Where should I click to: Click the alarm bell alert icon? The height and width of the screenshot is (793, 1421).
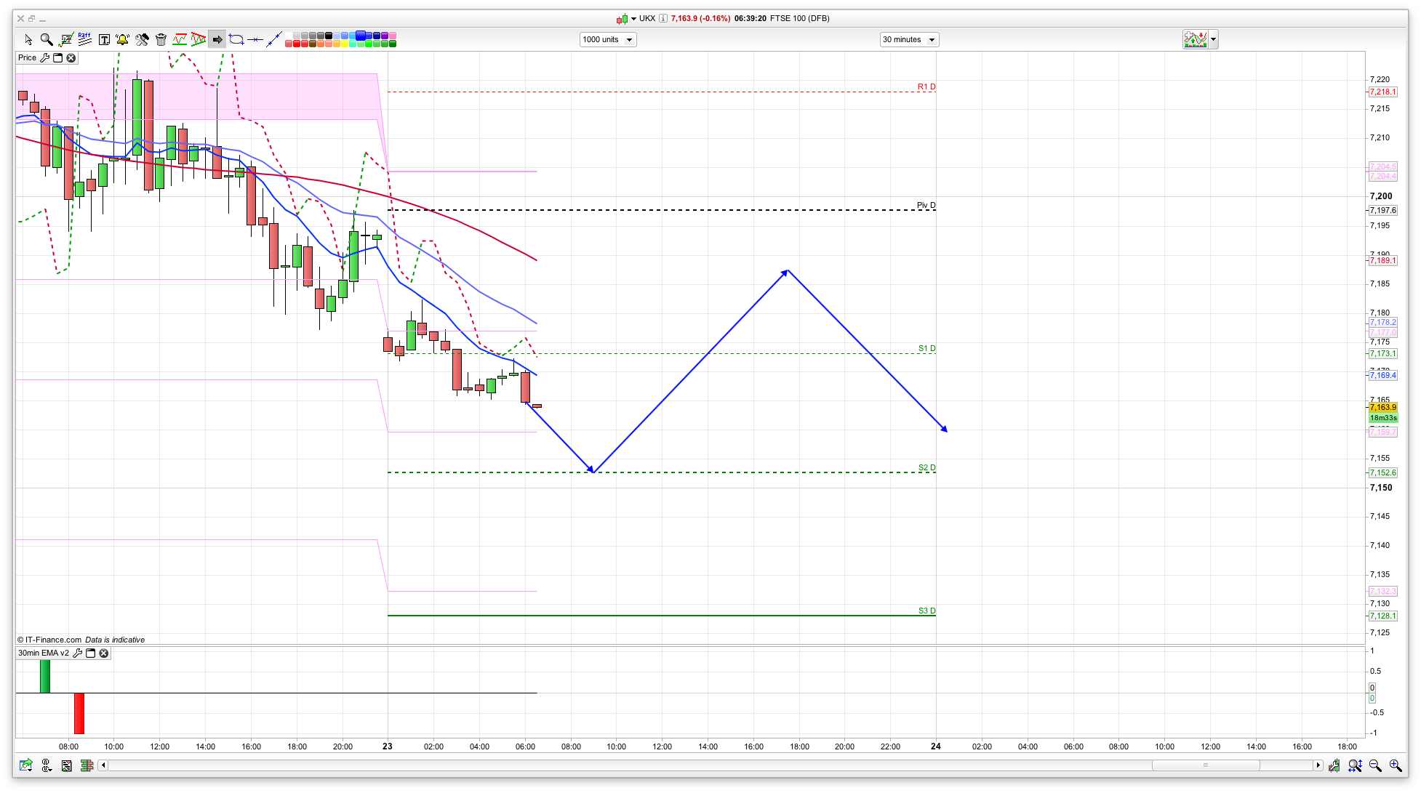click(x=122, y=39)
